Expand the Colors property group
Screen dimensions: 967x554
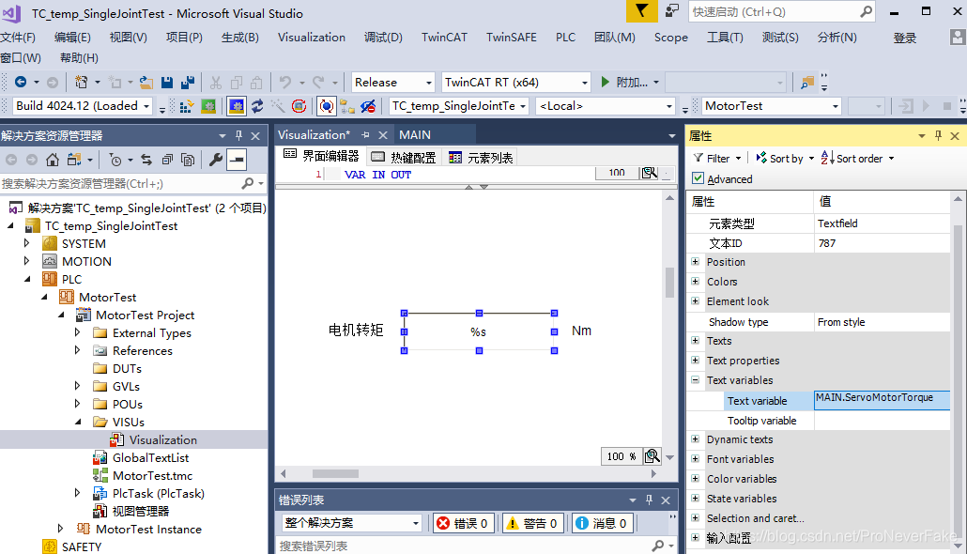tap(695, 282)
